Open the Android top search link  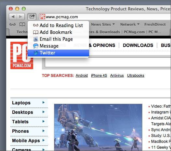tap(82, 76)
